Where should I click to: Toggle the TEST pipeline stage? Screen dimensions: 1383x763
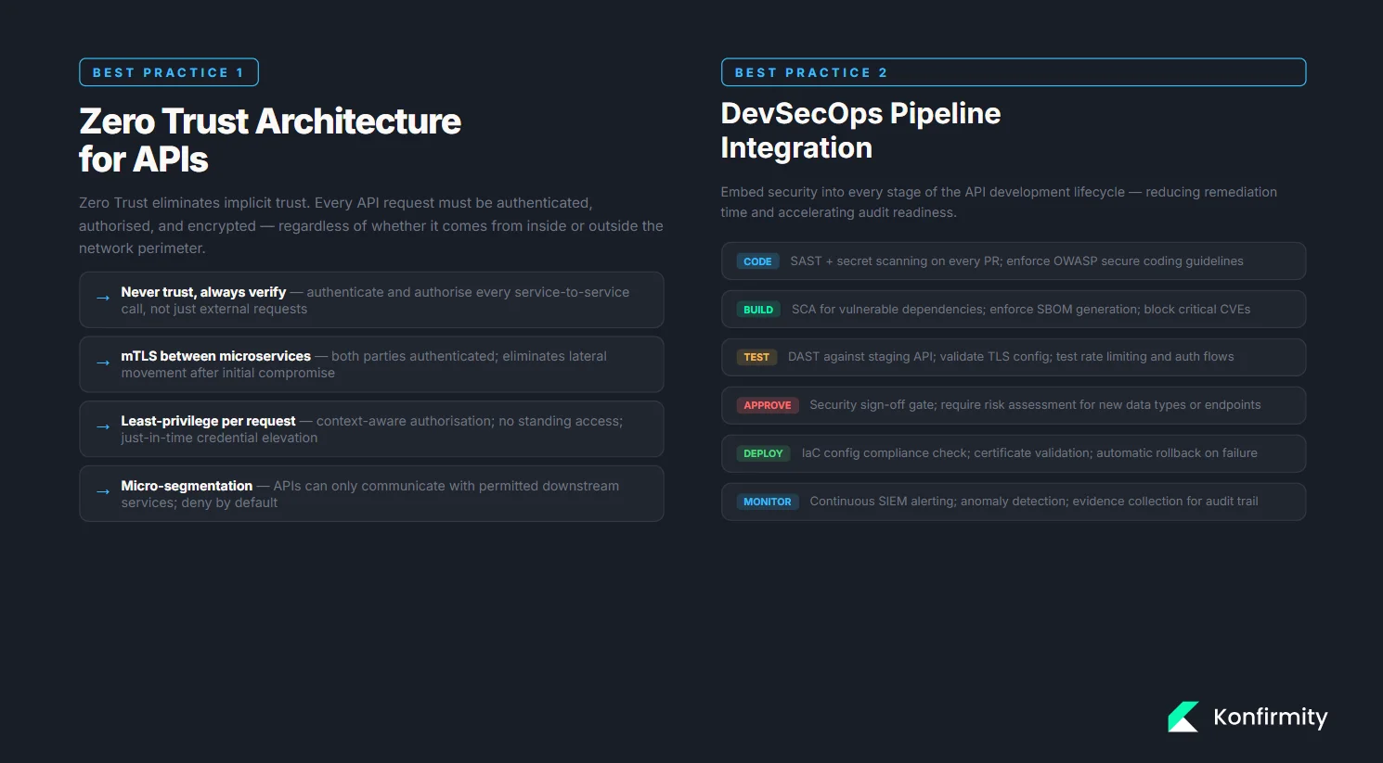click(x=756, y=356)
